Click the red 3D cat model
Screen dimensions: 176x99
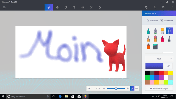point(114,55)
